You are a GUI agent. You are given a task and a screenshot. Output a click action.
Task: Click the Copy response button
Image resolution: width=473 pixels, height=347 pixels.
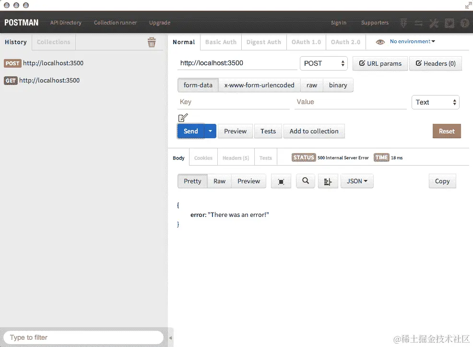pos(442,181)
